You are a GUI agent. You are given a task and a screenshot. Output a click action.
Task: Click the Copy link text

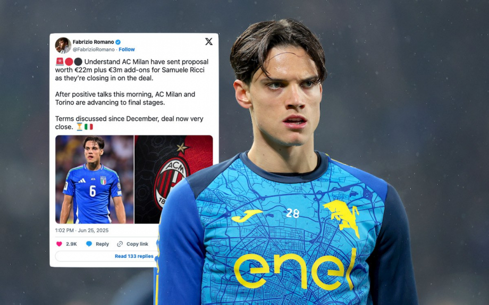point(137,244)
